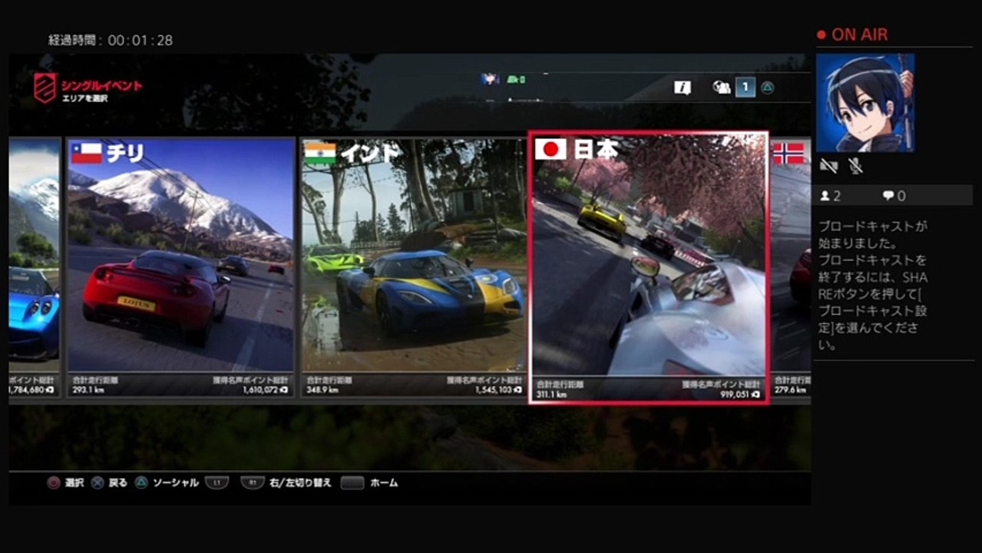
Task: Select the 日本 area card
Action: [649, 268]
